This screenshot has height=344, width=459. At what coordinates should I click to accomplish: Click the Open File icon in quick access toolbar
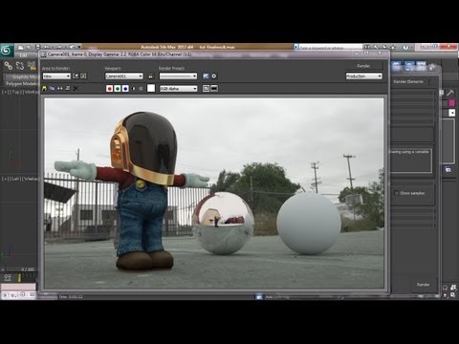pyautogui.click(x=29, y=47)
